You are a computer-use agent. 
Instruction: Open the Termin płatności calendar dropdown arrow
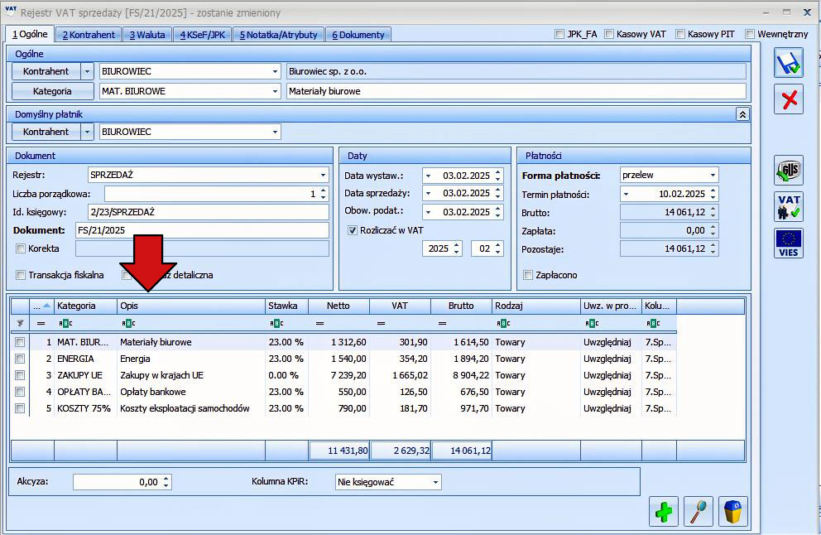point(626,194)
